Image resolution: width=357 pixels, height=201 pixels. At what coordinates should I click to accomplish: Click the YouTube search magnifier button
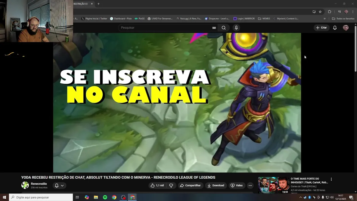(x=224, y=28)
